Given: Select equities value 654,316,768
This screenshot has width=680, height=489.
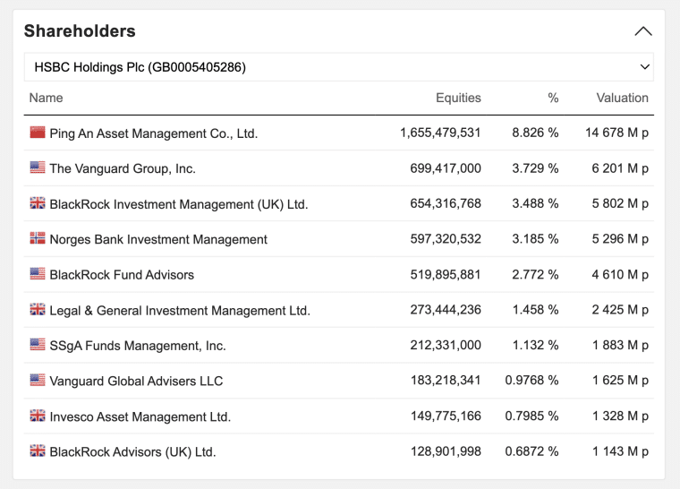Looking at the screenshot, I should (x=446, y=203).
